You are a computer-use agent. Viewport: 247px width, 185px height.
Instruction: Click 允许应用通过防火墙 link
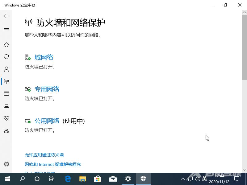(x=44, y=155)
